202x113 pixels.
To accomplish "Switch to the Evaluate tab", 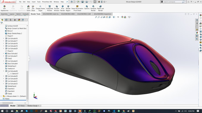I will (26, 14).
